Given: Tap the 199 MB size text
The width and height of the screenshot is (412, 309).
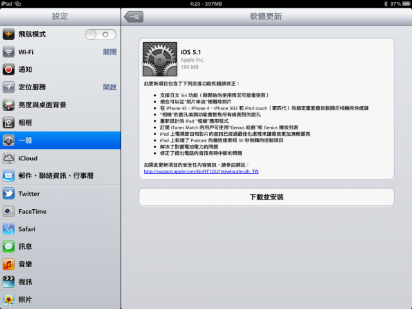Looking at the screenshot, I should [x=189, y=67].
